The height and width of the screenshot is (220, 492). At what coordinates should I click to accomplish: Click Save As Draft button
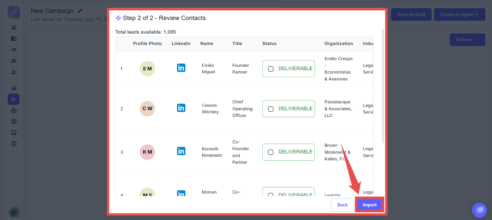pyautogui.click(x=411, y=14)
